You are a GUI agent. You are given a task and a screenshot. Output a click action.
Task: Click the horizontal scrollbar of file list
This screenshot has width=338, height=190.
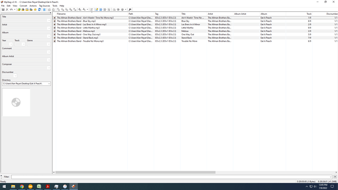click(x=135, y=172)
